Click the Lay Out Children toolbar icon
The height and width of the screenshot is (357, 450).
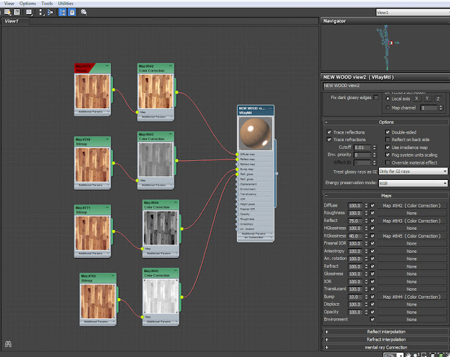(50, 13)
